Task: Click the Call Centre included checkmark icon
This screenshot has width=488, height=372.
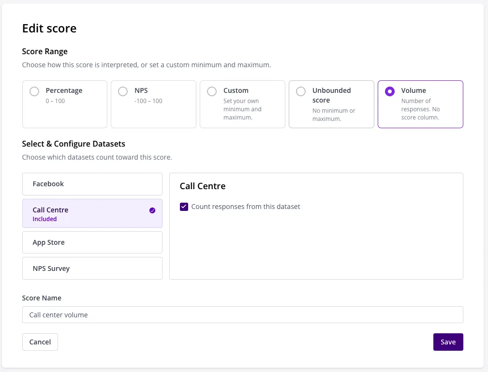Action: (152, 210)
